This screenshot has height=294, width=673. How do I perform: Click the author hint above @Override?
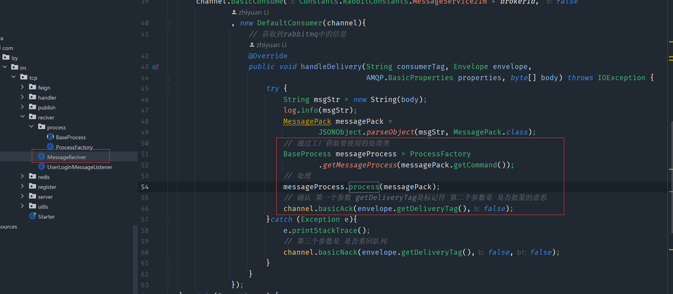click(x=268, y=45)
